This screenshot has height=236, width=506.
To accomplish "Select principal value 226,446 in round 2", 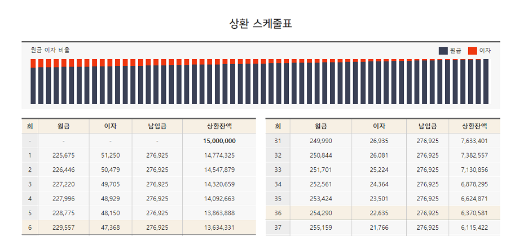I will click(64, 170).
